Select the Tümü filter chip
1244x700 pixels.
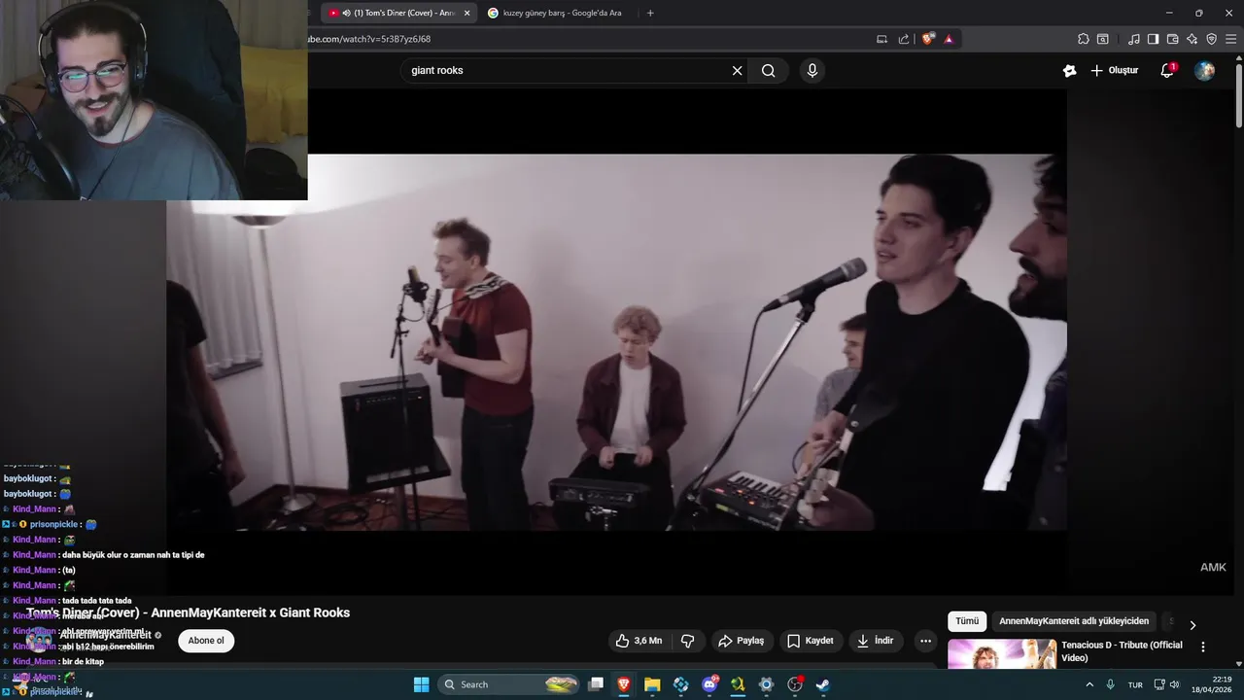click(967, 621)
